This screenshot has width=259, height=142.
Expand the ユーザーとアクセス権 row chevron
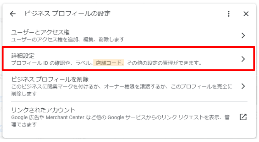243,35
